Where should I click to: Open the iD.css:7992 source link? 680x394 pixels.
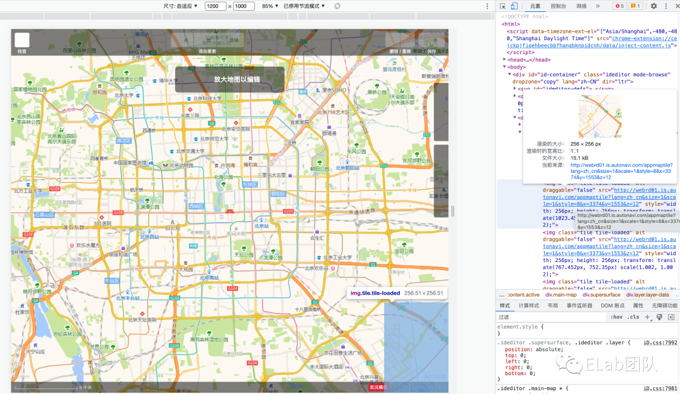click(660, 342)
